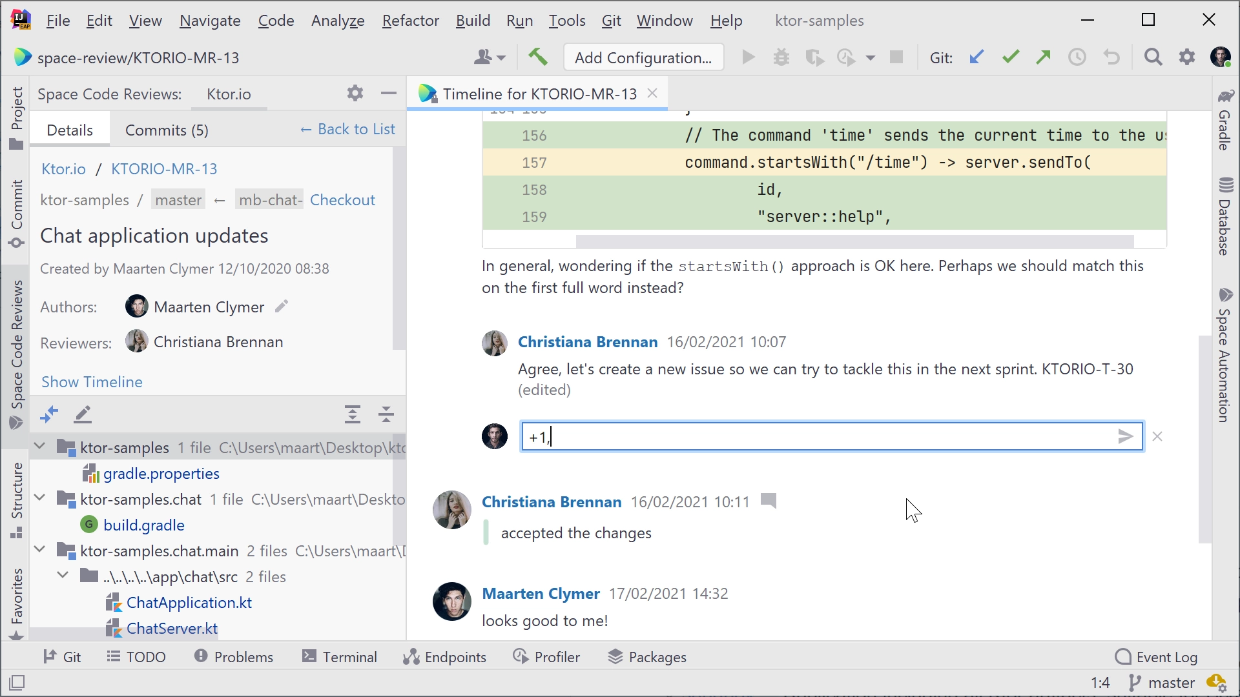Click the Endpoints tab icon
The height and width of the screenshot is (697, 1240).
point(412,656)
